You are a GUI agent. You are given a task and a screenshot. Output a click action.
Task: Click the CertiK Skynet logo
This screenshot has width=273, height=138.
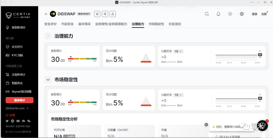18,15
